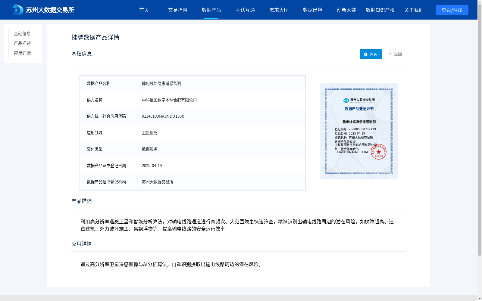
Task: Open the 创新大赛 menu item
Action: (346, 10)
